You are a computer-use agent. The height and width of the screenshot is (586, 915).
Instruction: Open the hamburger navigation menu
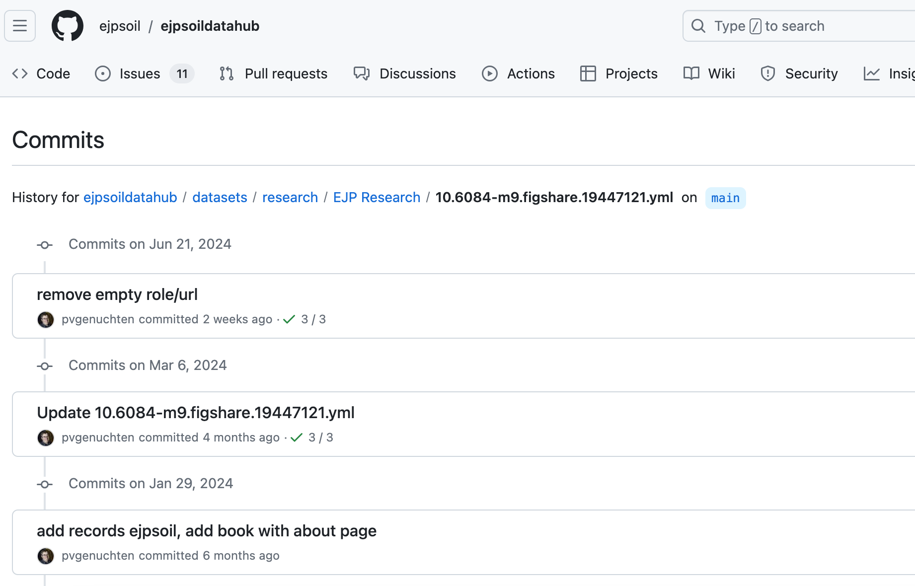(x=20, y=26)
